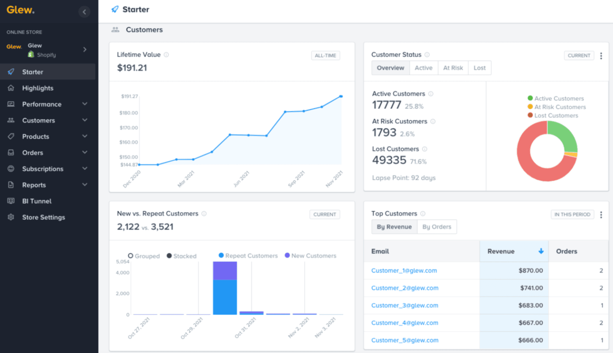Switch to the By Orders tab
Image resolution: width=613 pixels, height=353 pixels.
click(x=436, y=227)
